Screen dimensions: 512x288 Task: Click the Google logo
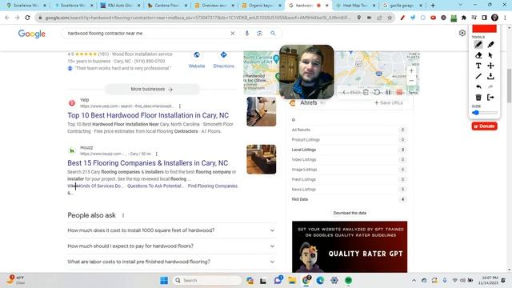tap(32, 34)
